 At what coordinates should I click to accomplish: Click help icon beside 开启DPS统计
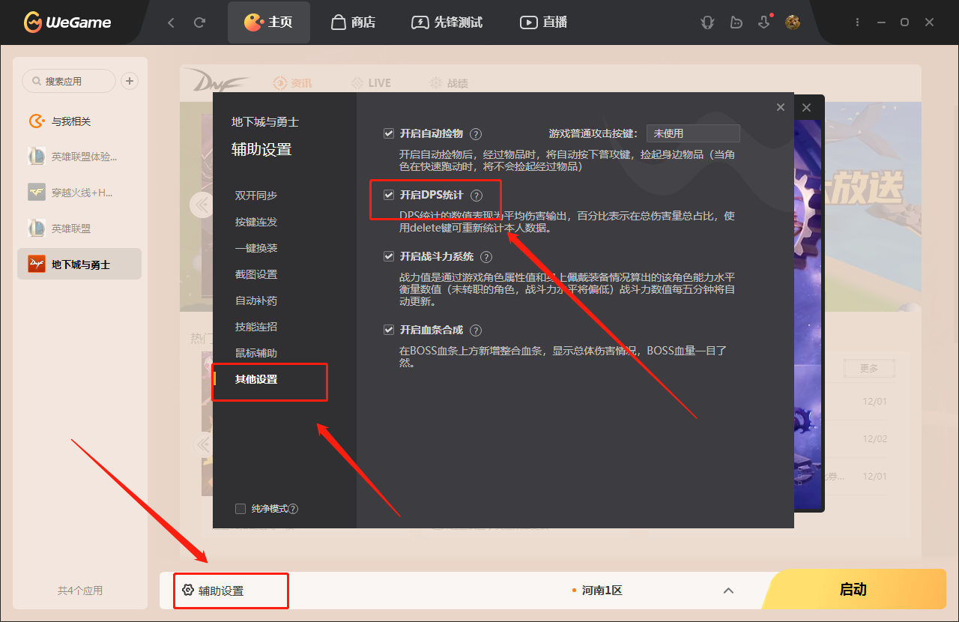477,196
